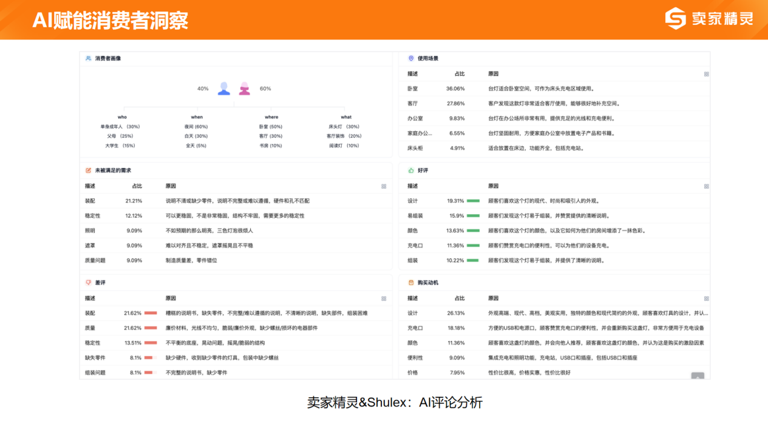Image resolution: width=768 pixels, height=424 pixels.
Task: Select the blue male avatar icon
Action: point(224,88)
